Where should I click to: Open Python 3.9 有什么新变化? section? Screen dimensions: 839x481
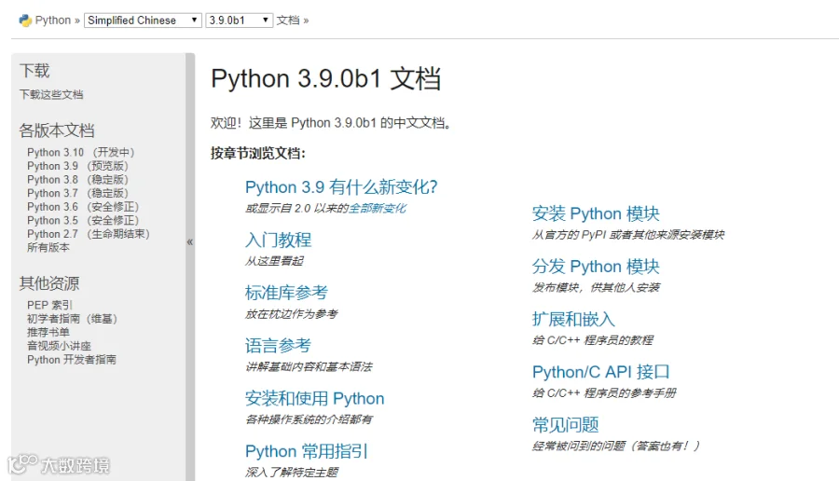point(341,187)
